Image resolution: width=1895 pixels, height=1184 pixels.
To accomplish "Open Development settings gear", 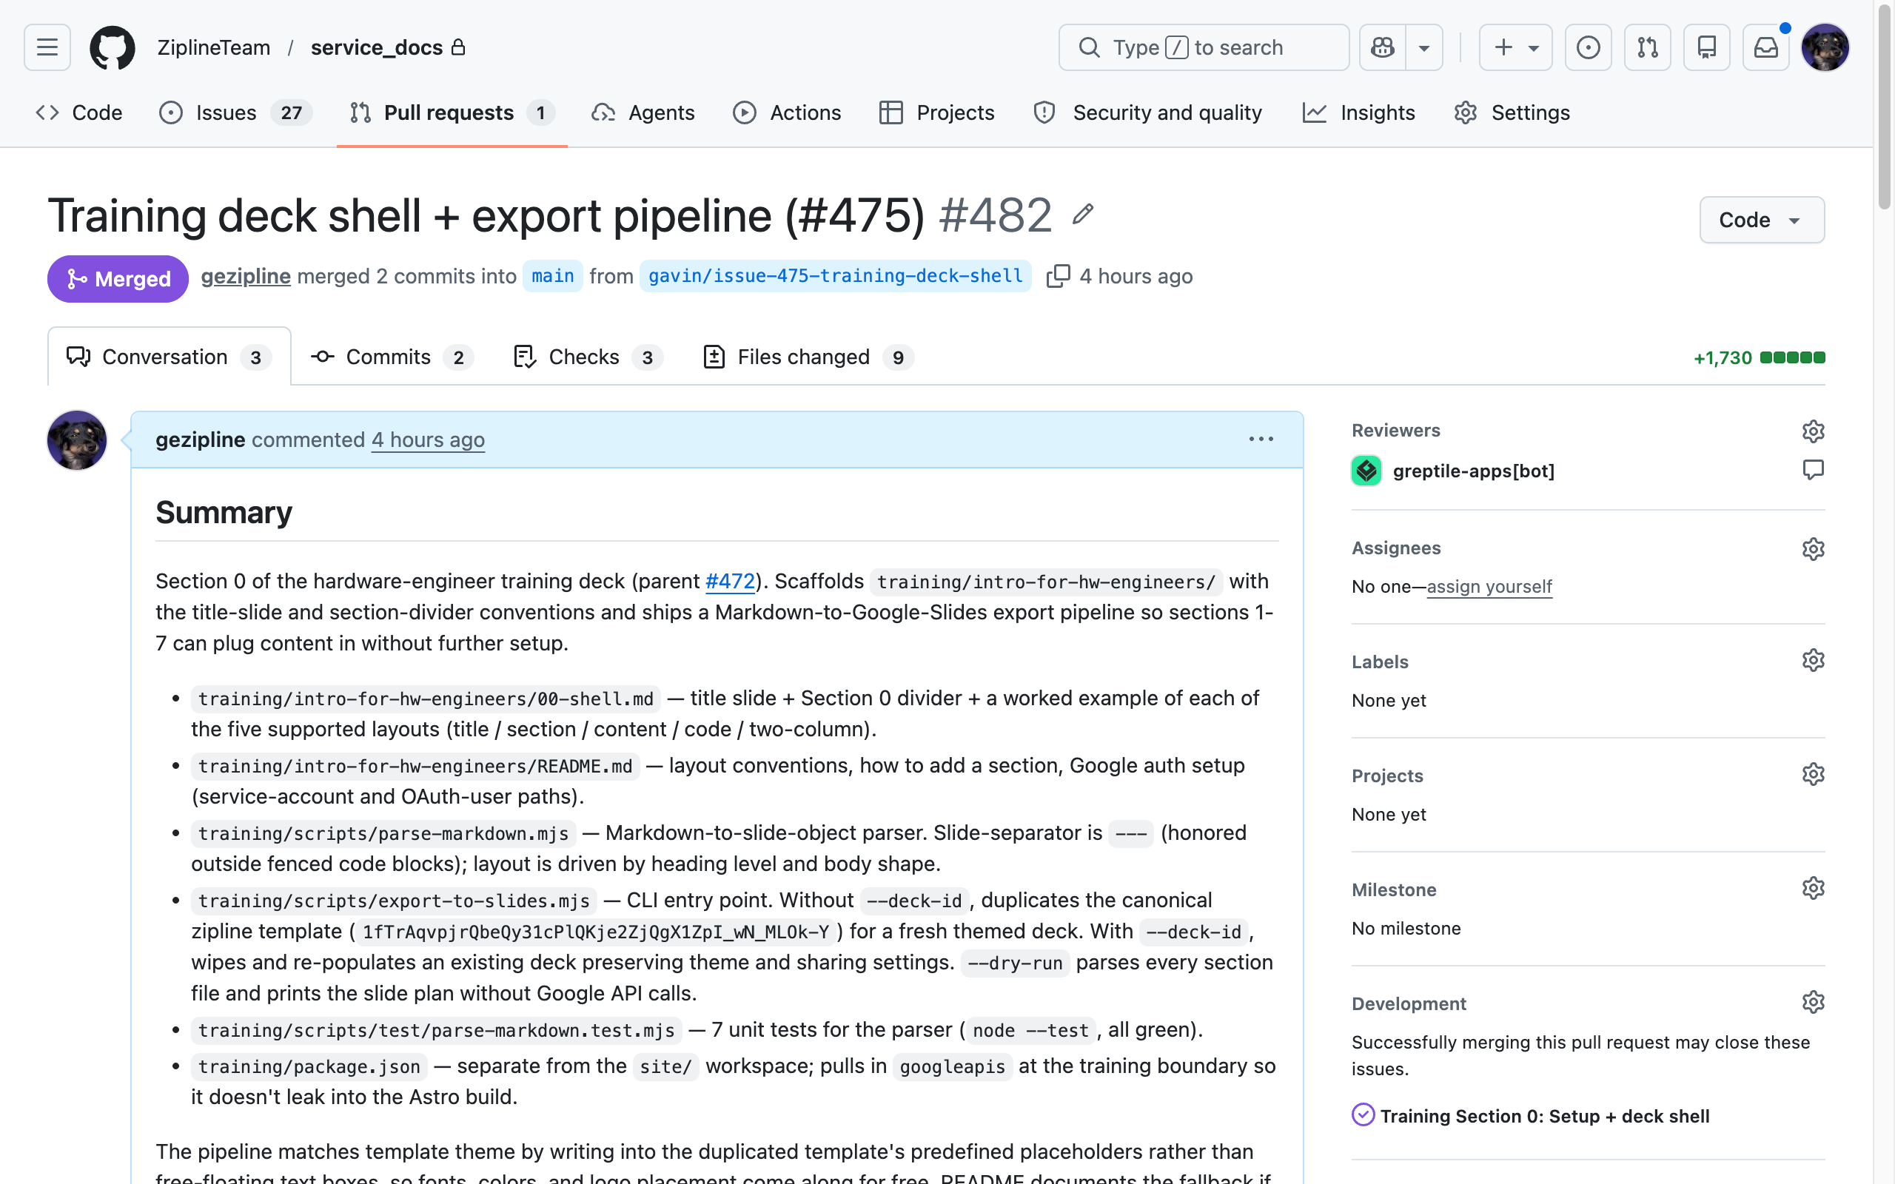I will coord(1813,1002).
